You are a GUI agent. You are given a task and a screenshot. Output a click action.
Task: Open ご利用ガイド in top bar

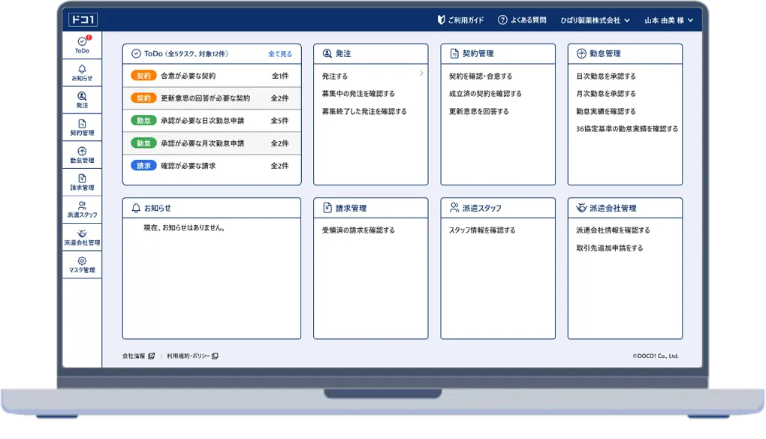pos(460,20)
